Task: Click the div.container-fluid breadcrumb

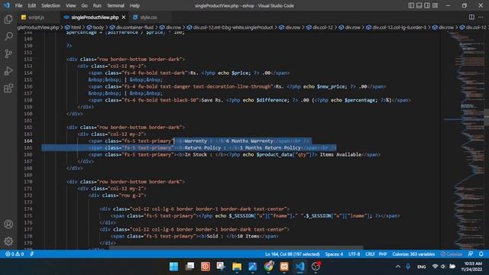Action: (131, 27)
